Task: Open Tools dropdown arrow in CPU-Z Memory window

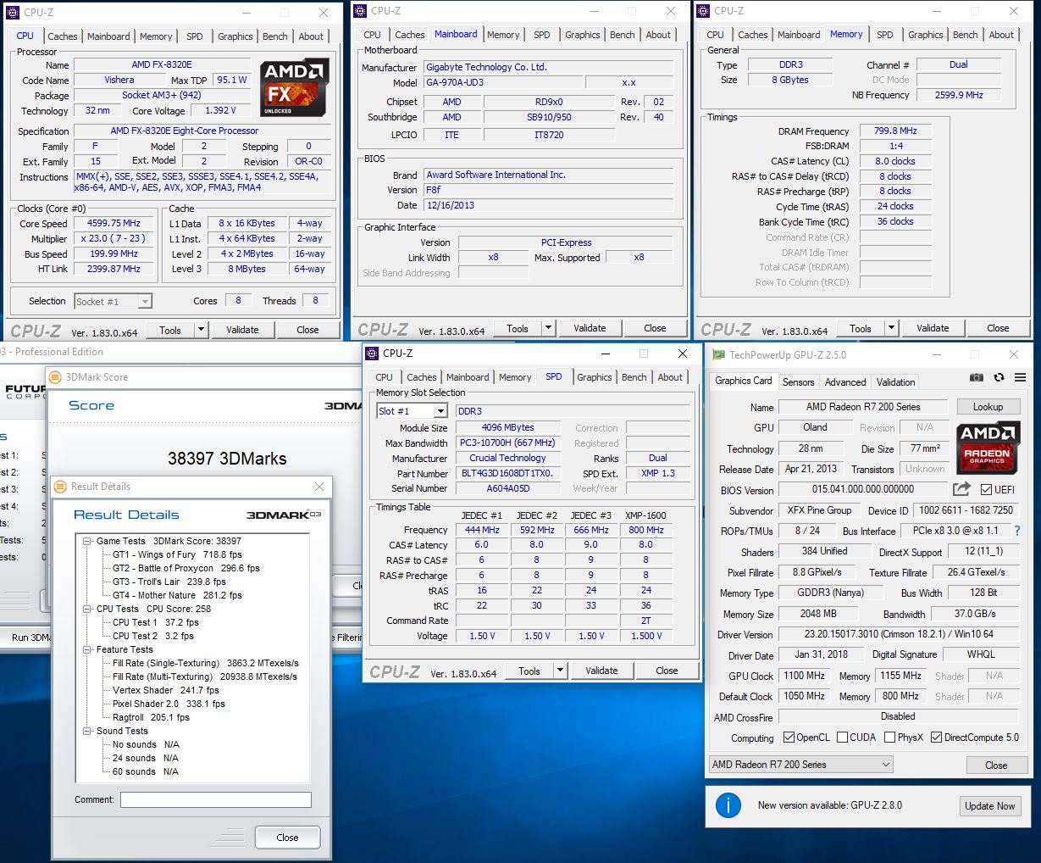Action: pyautogui.click(x=891, y=328)
